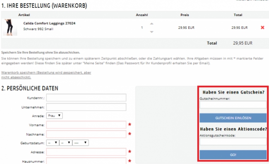This screenshot has height=164, width=269.
Task: Open the Geburtsdatum month dropdown
Action: [66, 143]
